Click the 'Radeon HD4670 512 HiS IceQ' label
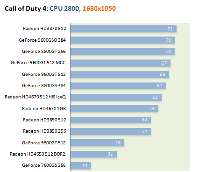The width and height of the screenshot is (199, 172). 36,97
